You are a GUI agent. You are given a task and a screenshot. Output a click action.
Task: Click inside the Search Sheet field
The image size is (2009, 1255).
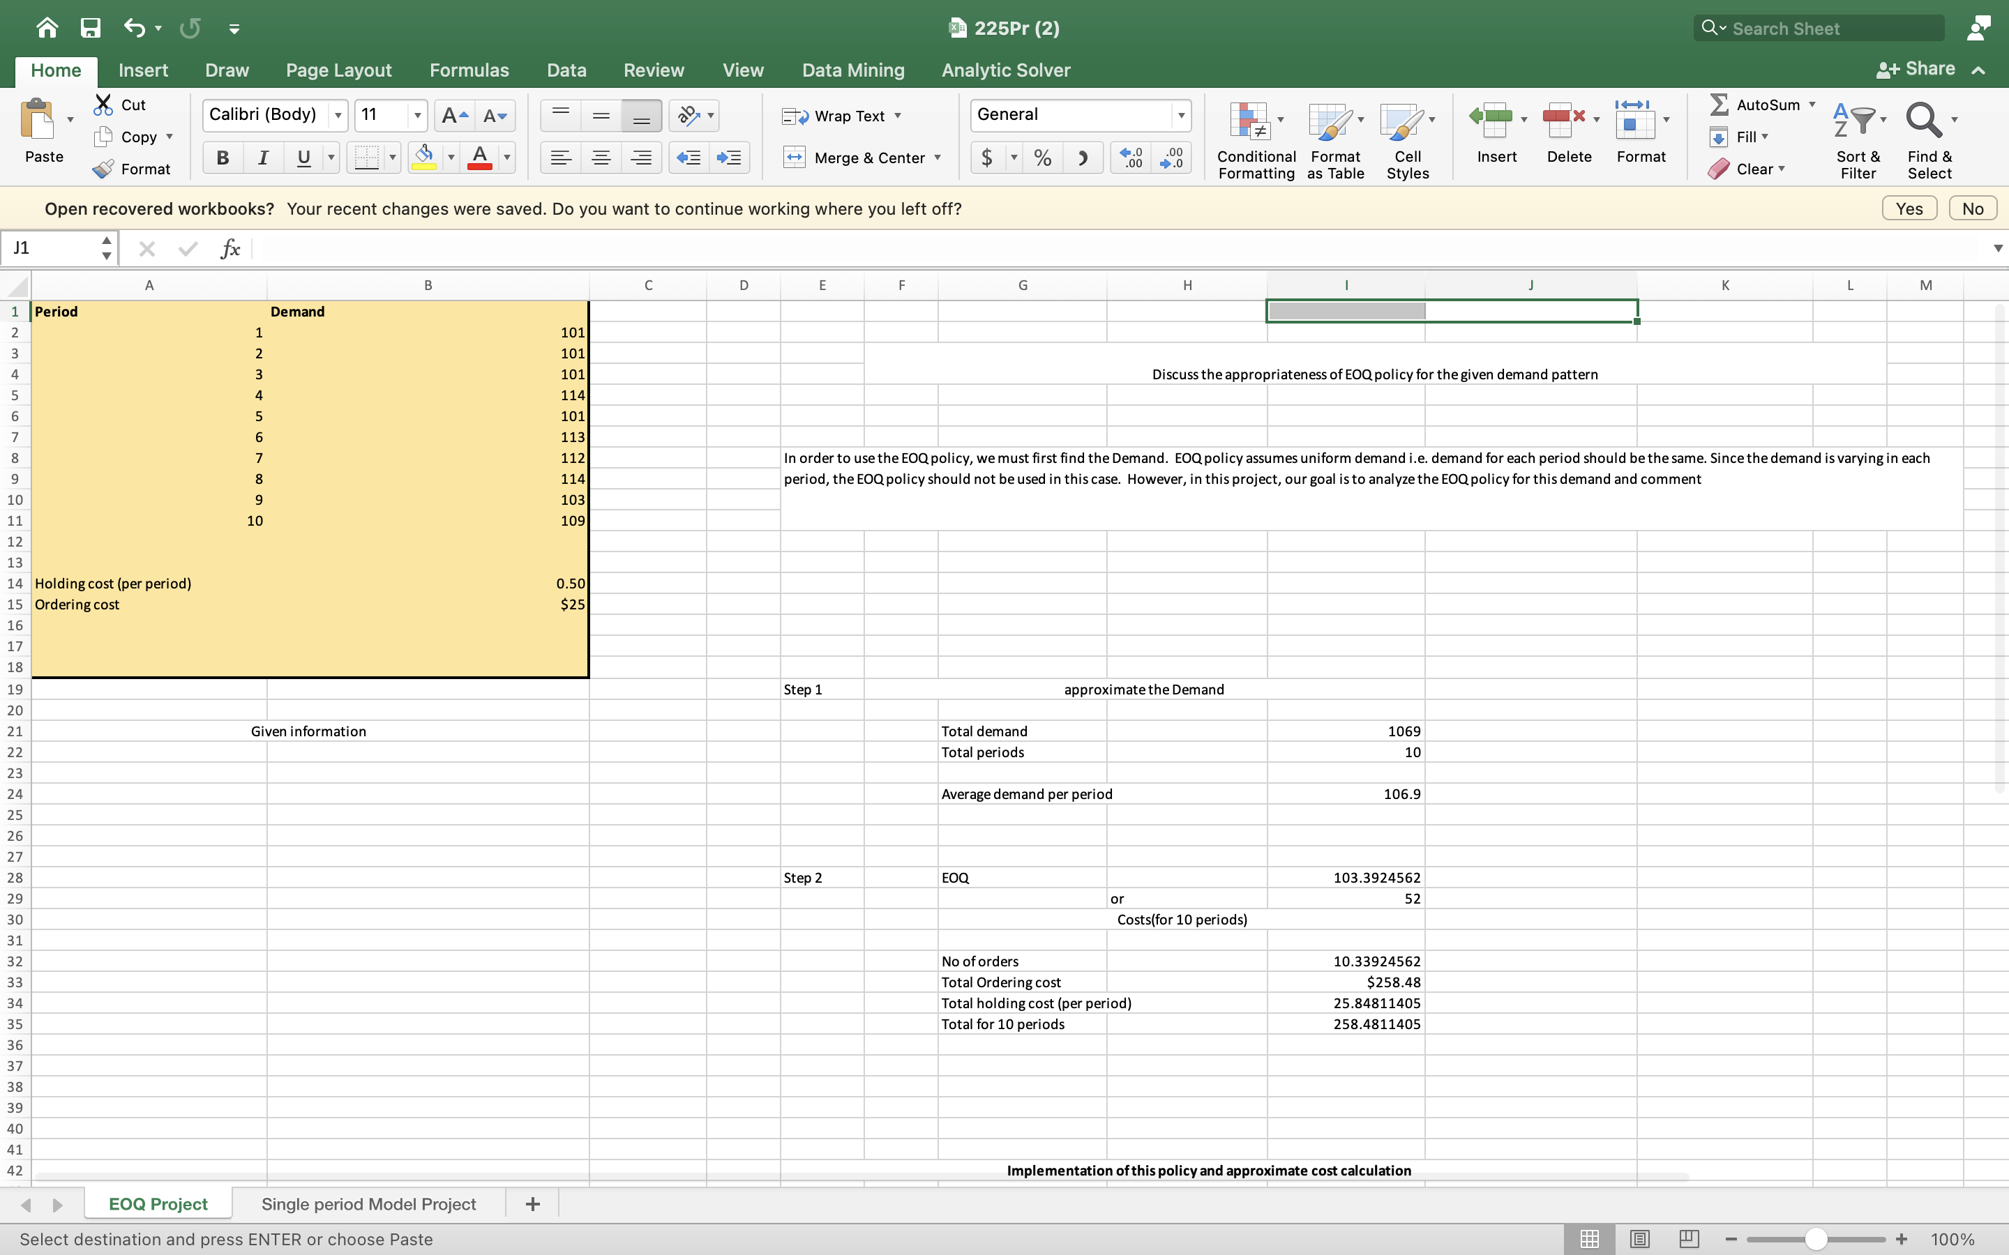coord(1818,27)
